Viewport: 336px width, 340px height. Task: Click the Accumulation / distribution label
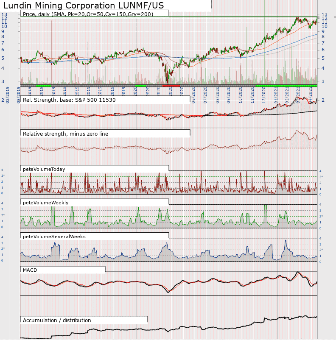[x=57, y=320]
